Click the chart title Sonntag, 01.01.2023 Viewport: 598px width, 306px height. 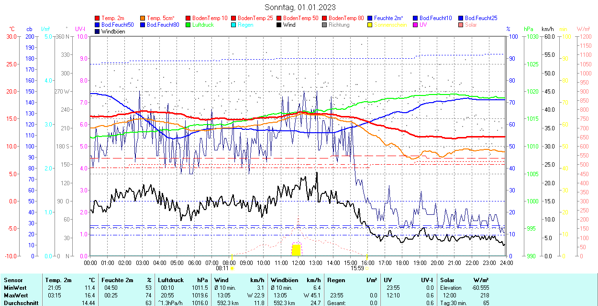300,7
